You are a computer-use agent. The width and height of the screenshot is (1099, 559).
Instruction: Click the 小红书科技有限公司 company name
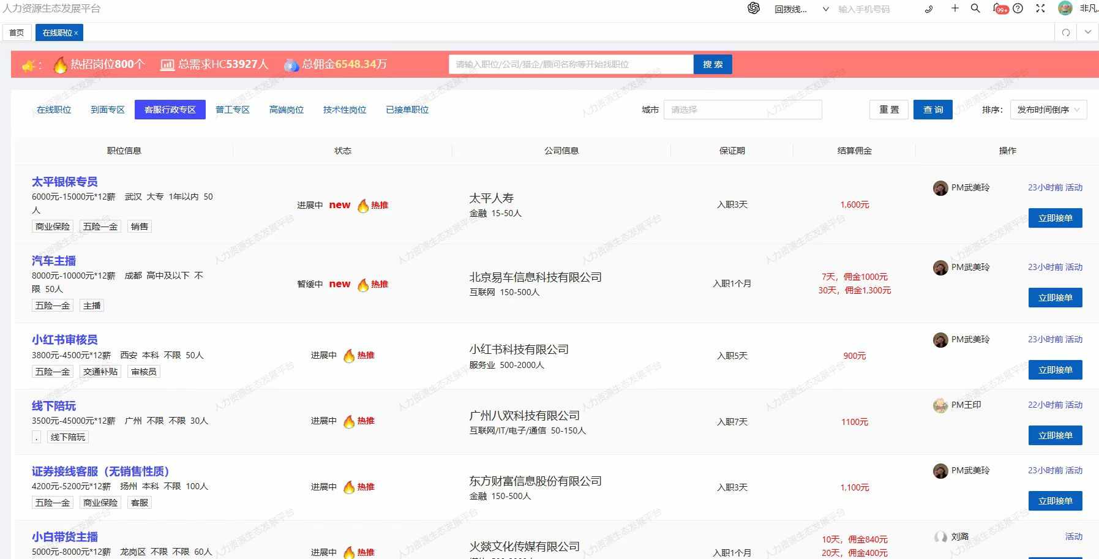point(519,350)
